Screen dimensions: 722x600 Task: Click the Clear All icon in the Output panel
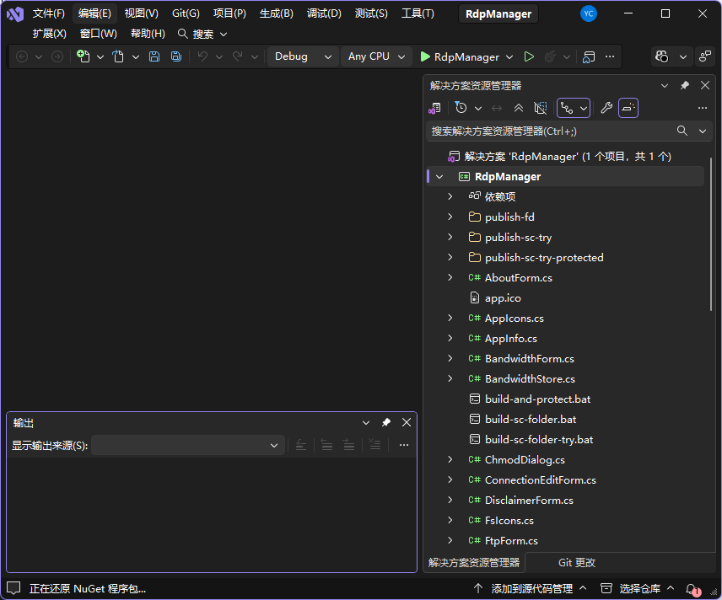(374, 445)
